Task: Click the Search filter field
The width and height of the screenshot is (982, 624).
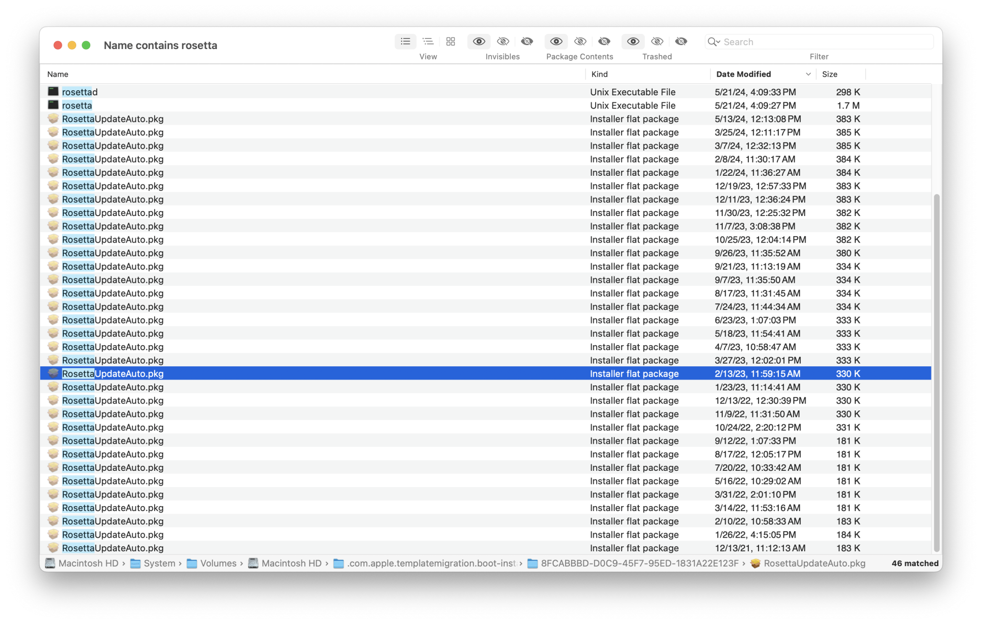Action: point(825,42)
